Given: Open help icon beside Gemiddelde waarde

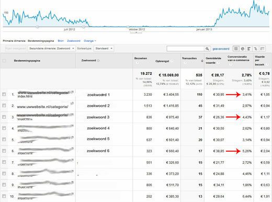Looking at the screenshot, I should 218,63.
